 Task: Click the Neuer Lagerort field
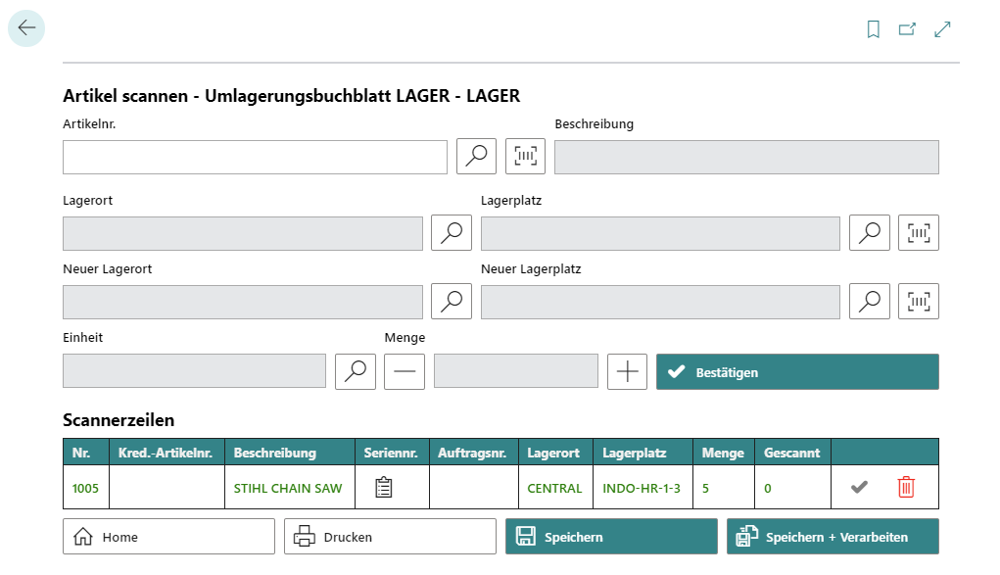tap(243, 302)
